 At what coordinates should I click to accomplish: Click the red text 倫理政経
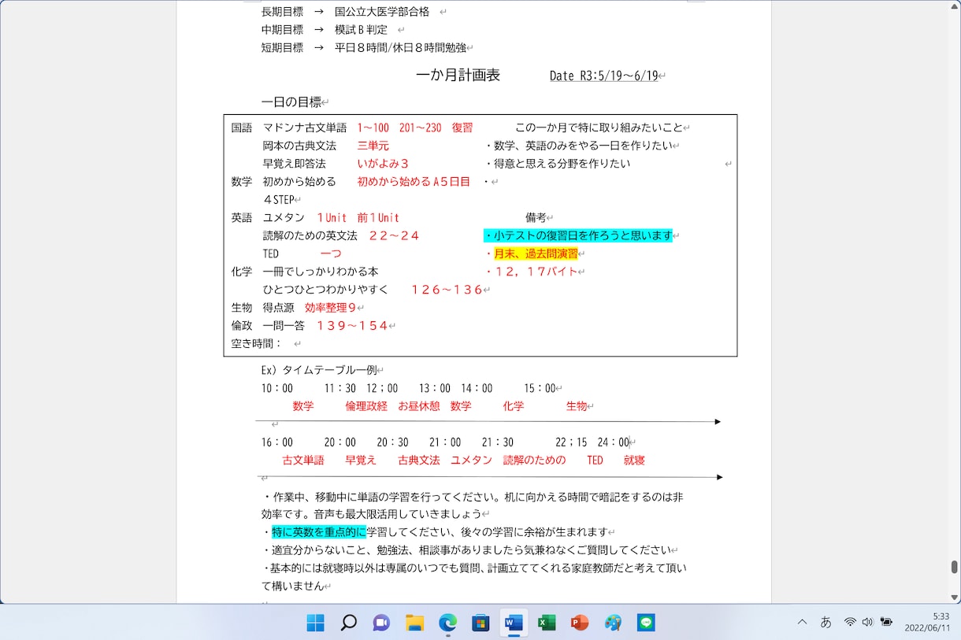pyautogui.click(x=366, y=406)
